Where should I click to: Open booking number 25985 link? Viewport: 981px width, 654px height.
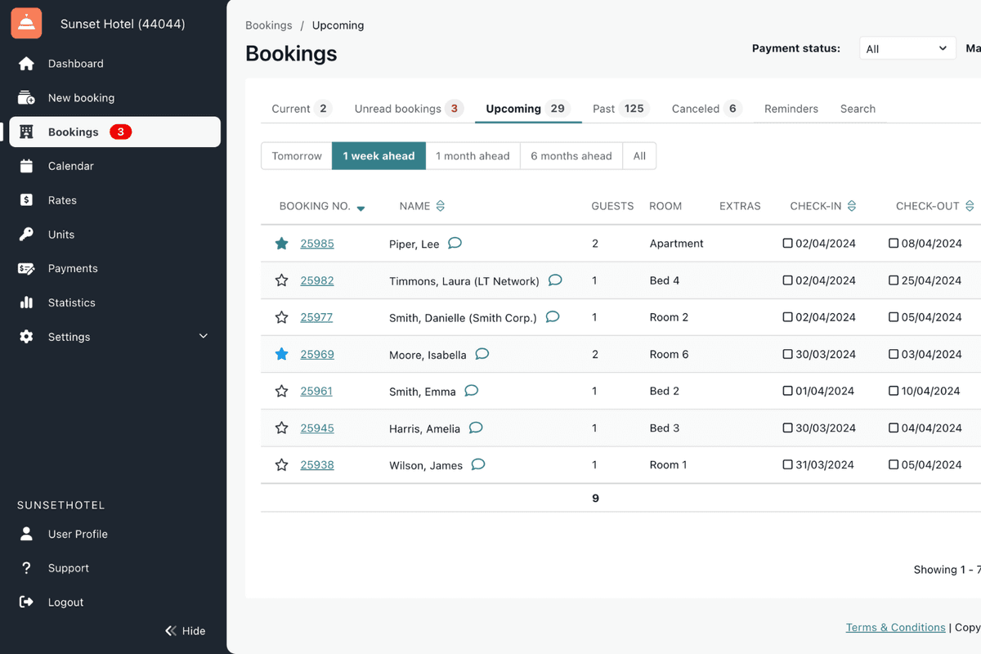click(317, 244)
